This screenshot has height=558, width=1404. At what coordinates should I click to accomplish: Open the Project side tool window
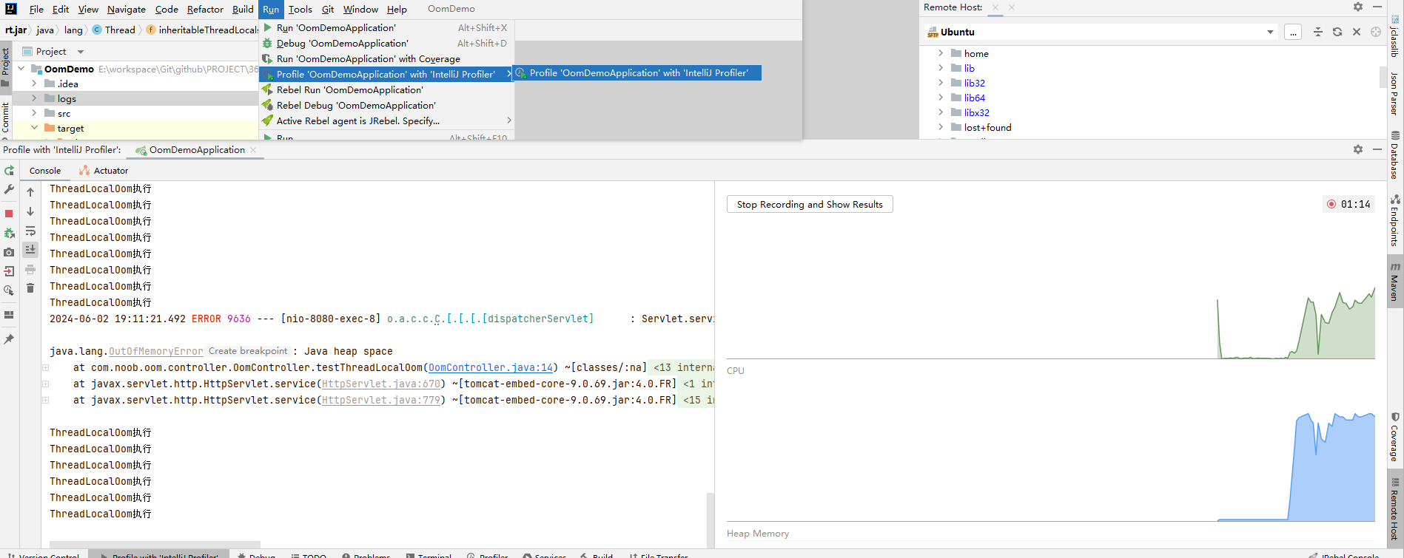6,67
